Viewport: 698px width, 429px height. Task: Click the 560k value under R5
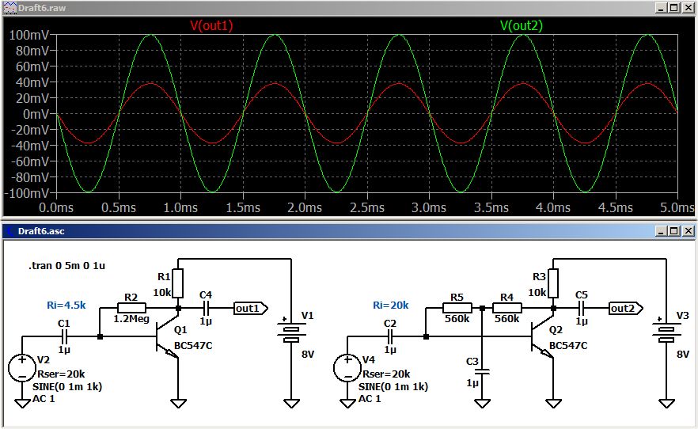457,319
